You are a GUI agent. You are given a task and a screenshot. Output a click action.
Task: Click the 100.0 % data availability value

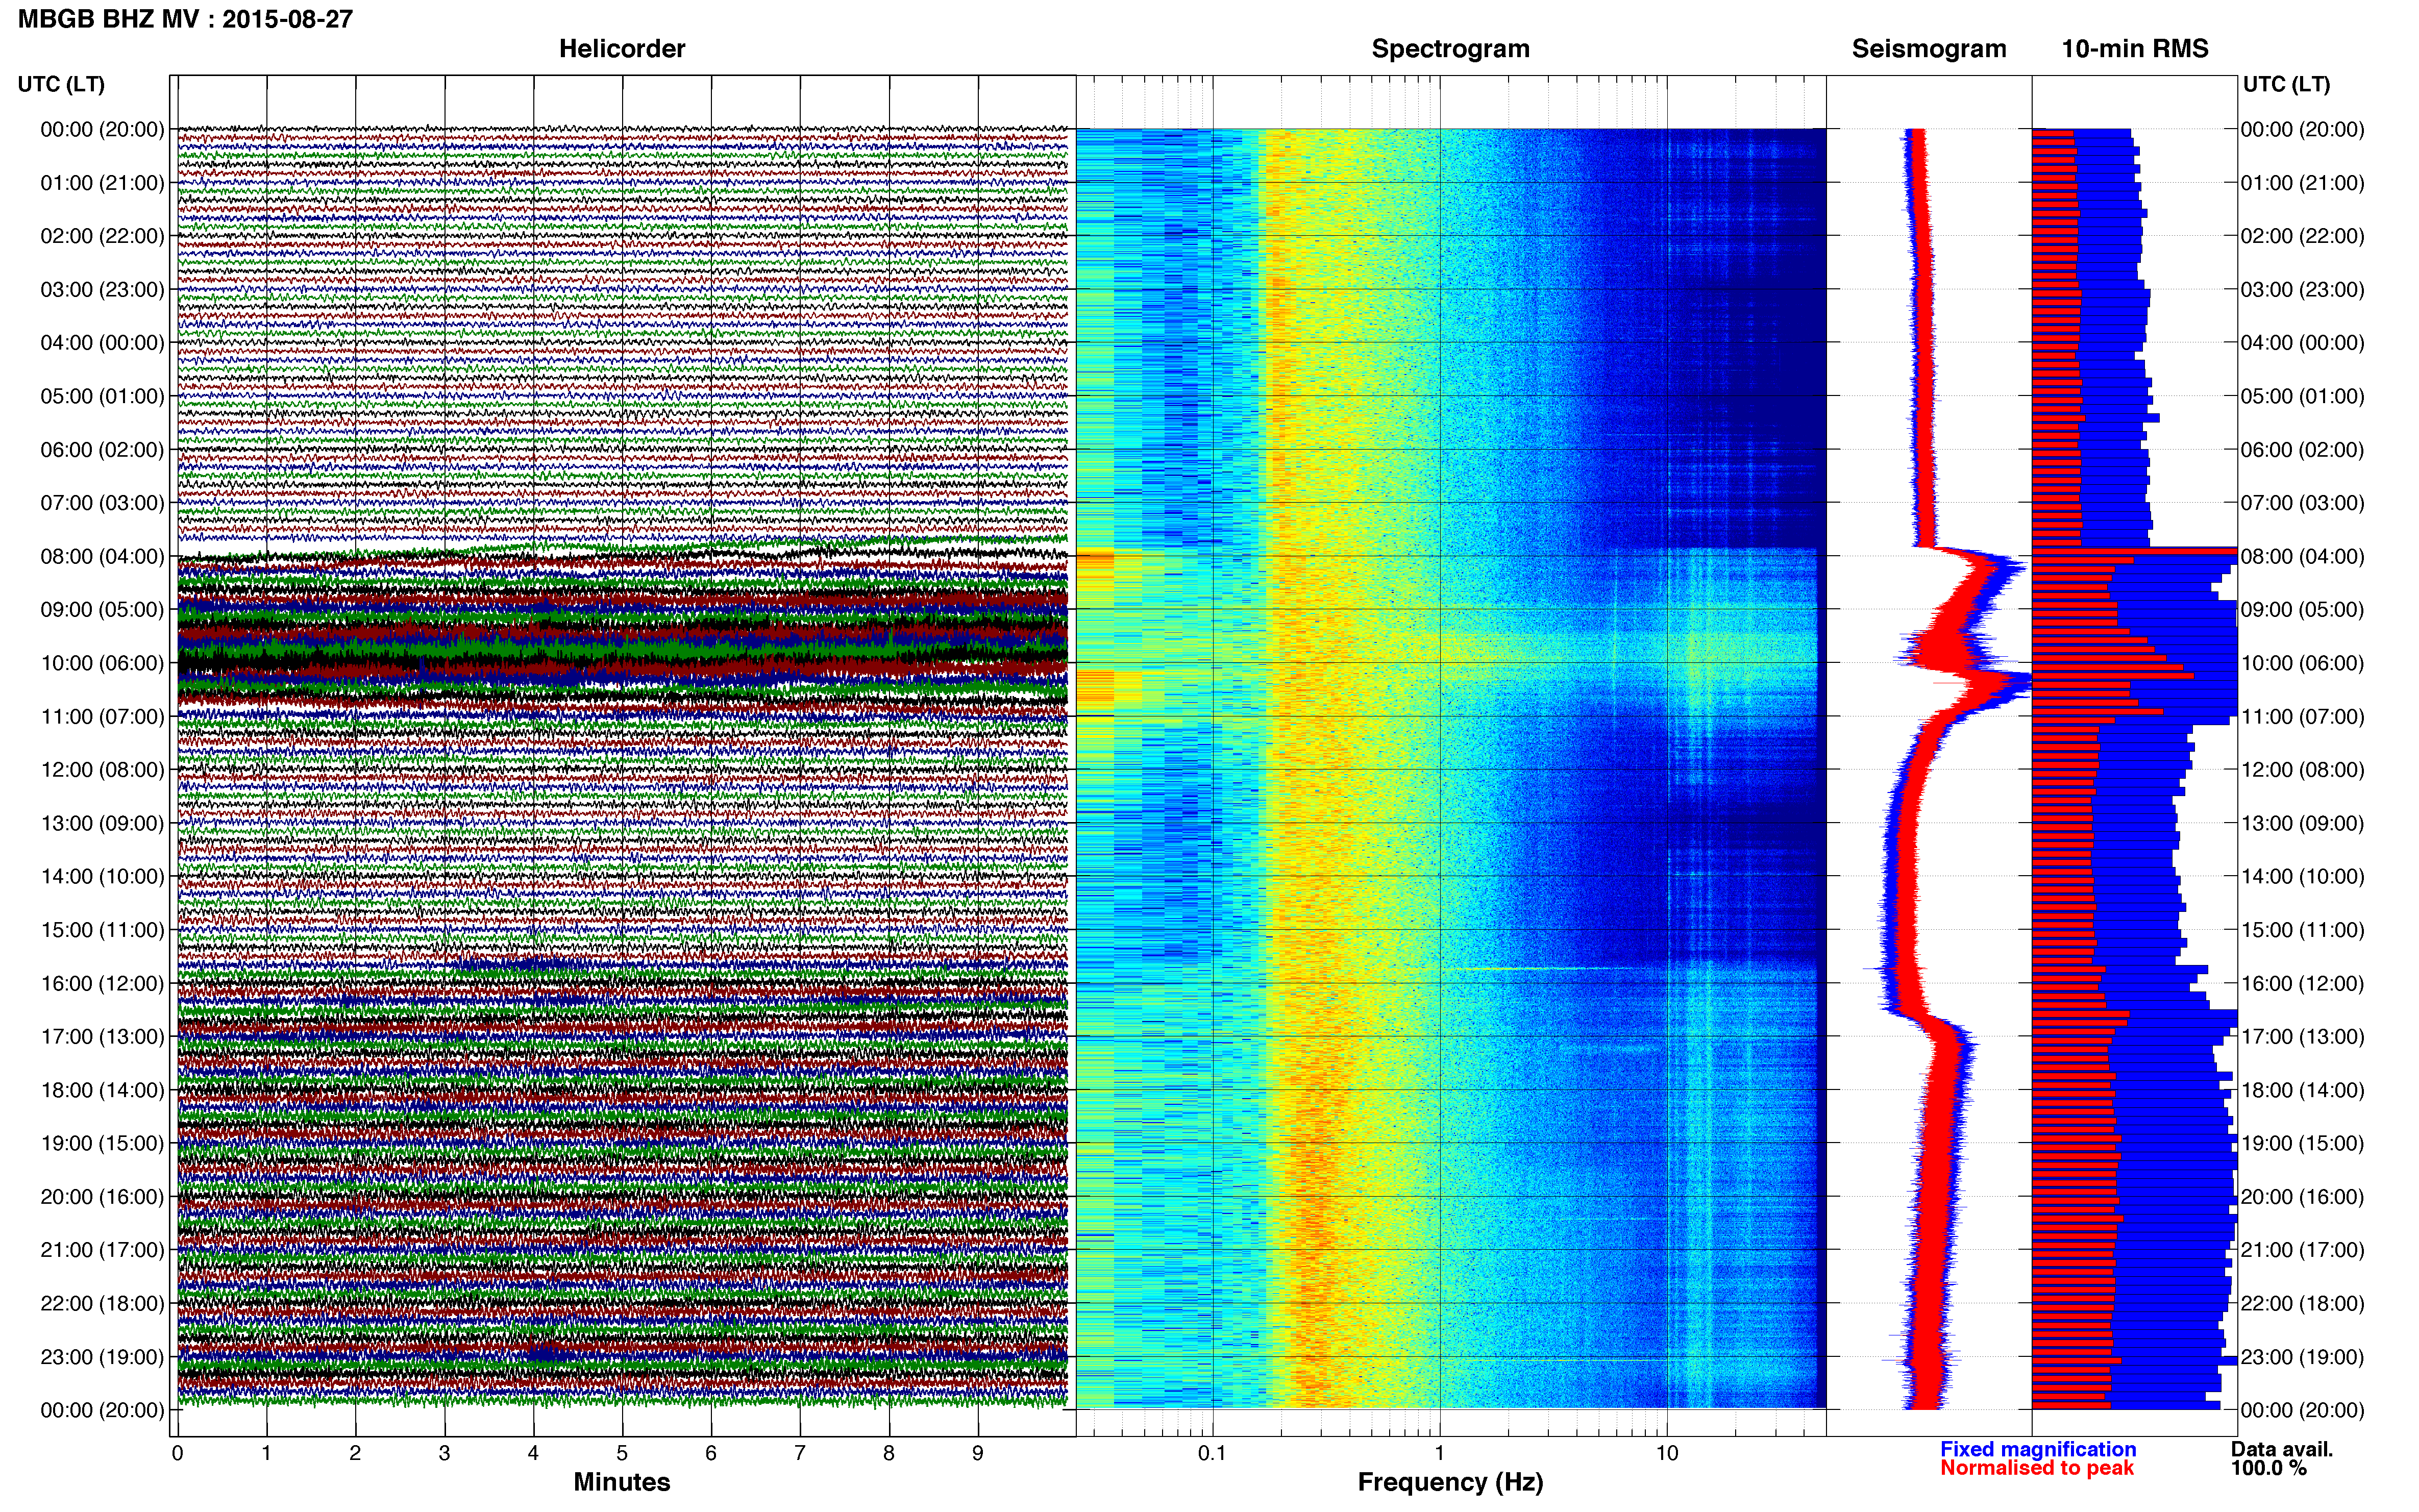point(2268,1468)
